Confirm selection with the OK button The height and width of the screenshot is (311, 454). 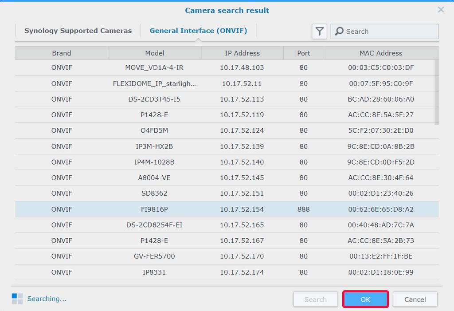tap(365, 299)
